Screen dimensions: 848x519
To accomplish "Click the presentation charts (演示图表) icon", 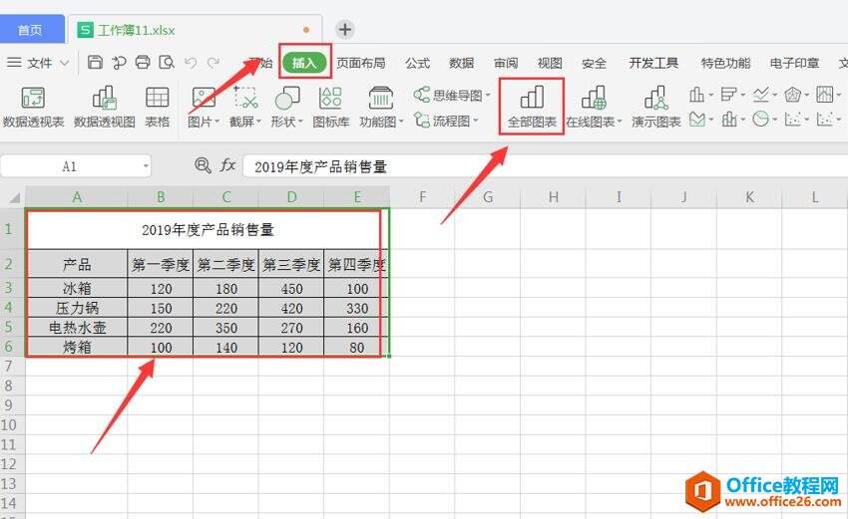I will (656, 99).
